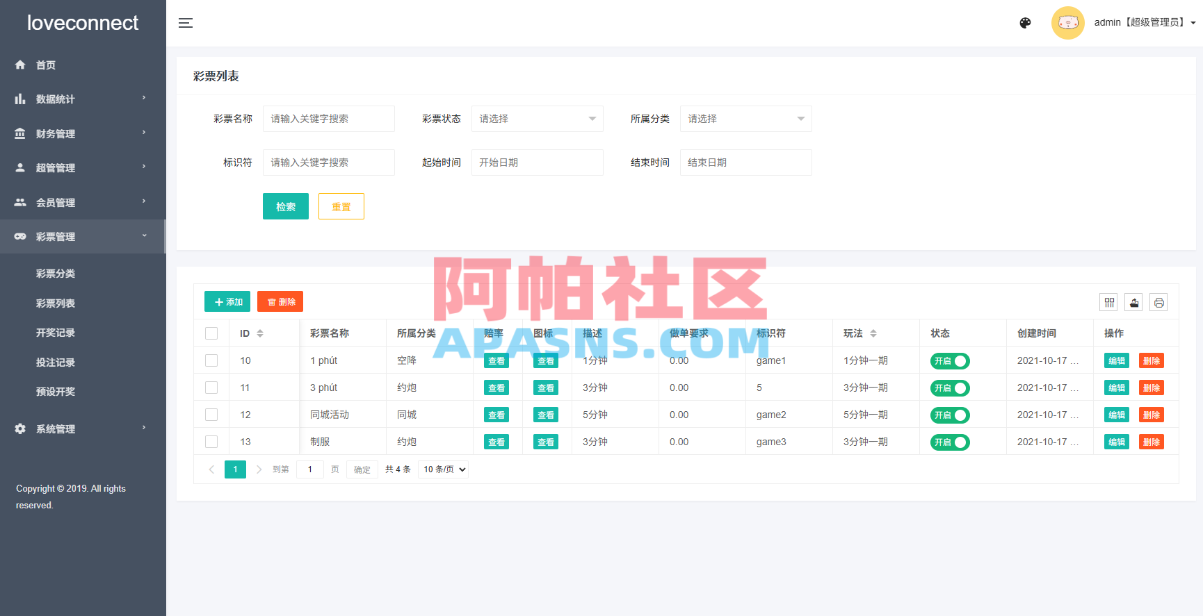This screenshot has height=616, width=1203.
Task: Go to next page arrow
Action: pos(259,469)
